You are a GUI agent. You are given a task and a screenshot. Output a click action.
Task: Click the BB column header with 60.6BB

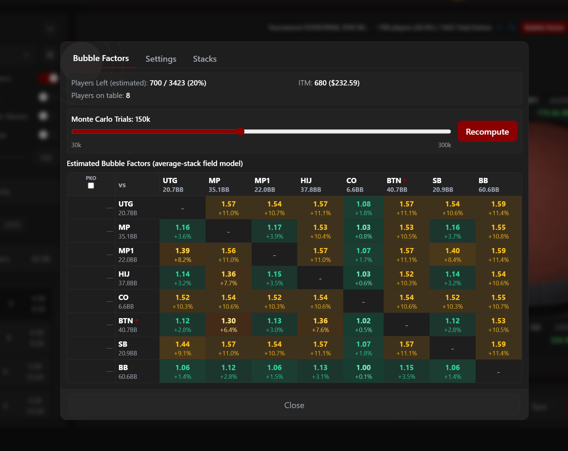click(489, 185)
